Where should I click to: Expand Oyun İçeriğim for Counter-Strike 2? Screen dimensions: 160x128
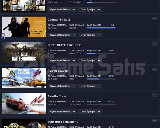(90, 35)
